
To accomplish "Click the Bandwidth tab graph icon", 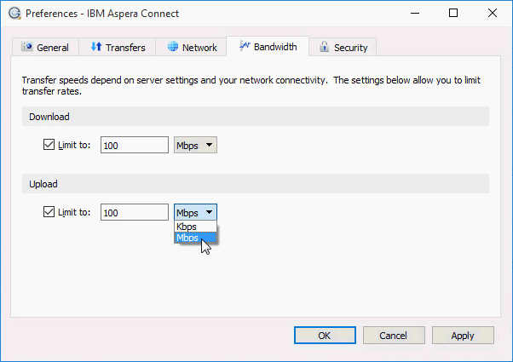I will [x=244, y=47].
